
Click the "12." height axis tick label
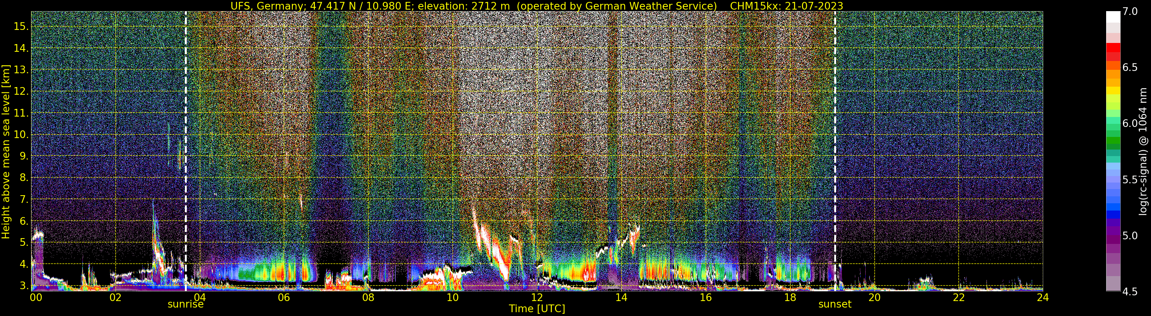point(21,91)
